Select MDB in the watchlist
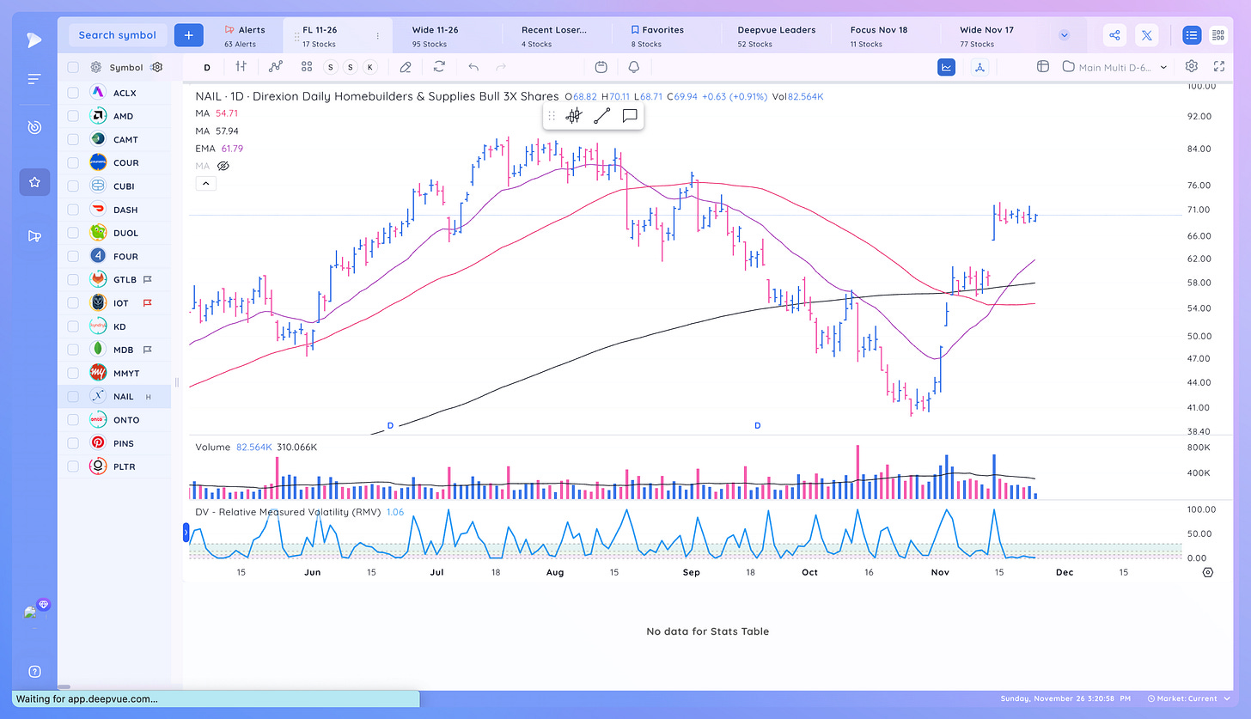1251x719 pixels. [114, 350]
